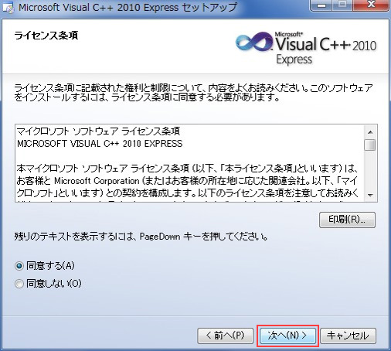Click the scrollbar track below the thumb
Image resolution: width=391 pixels, height=351 pixels.
pos(370,170)
